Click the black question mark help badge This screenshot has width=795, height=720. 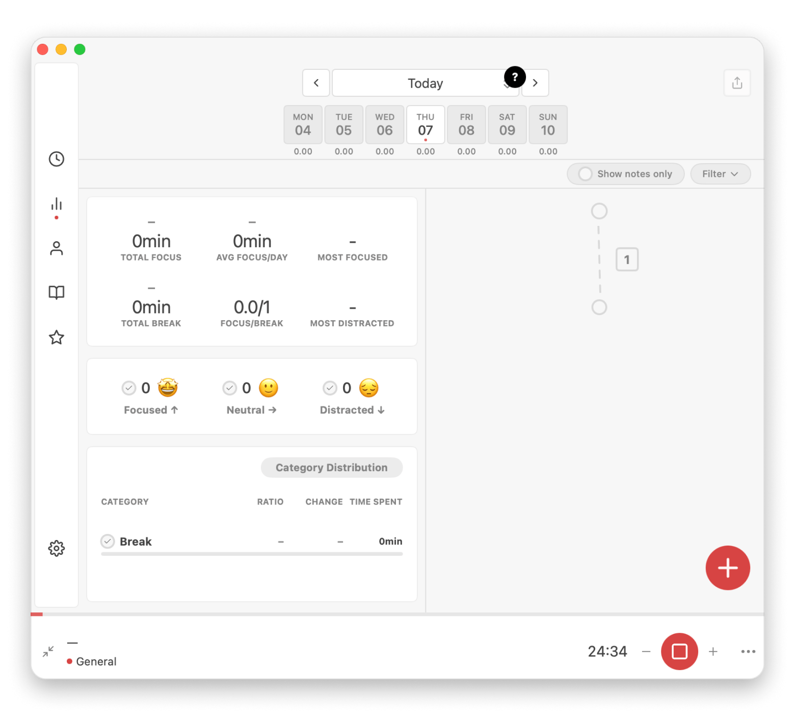(x=515, y=77)
